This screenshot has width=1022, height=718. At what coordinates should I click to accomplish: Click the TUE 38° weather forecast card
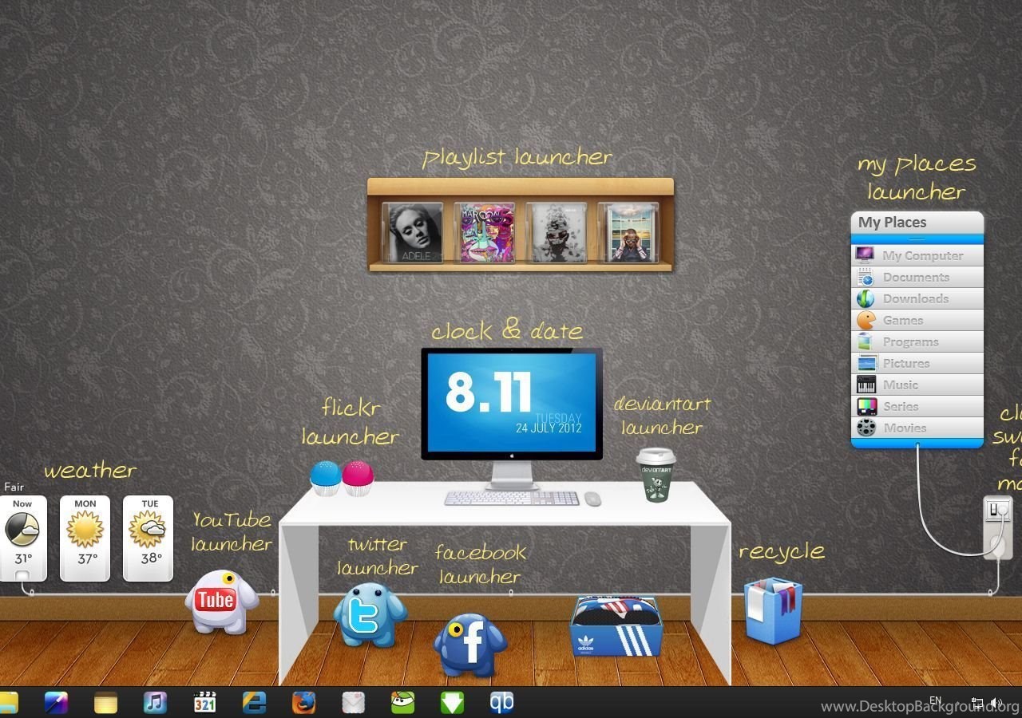(x=148, y=538)
